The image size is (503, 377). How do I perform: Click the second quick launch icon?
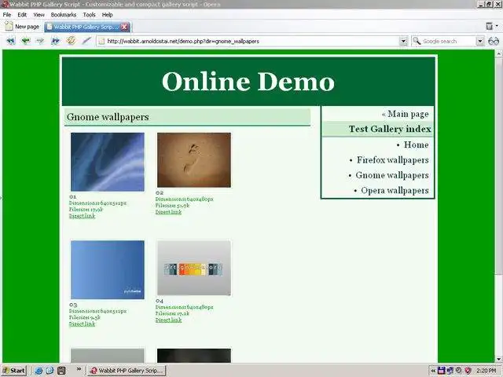pos(50,371)
